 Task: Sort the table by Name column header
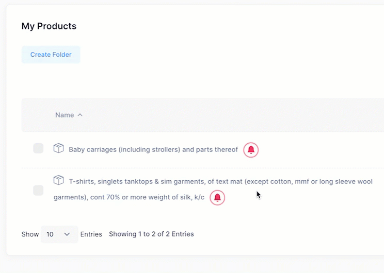tap(65, 115)
